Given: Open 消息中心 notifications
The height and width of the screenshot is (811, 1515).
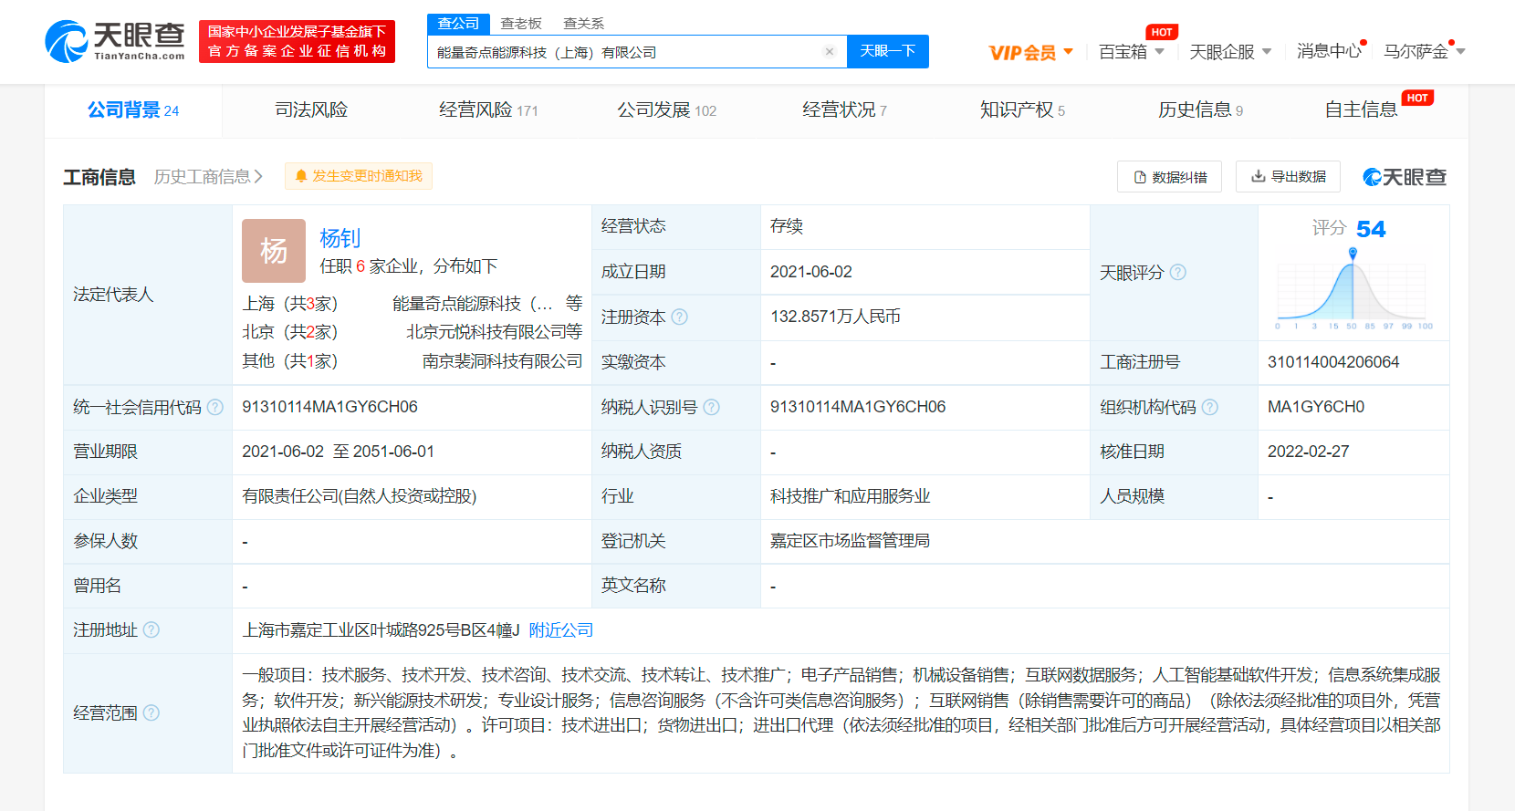Looking at the screenshot, I should point(1329,52).
